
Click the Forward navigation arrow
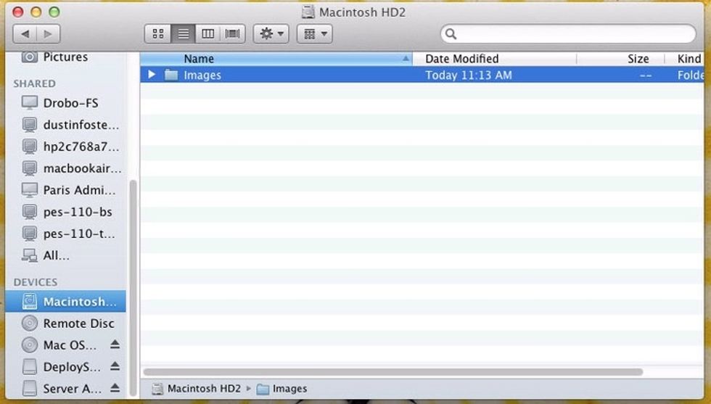pos(48,33)
